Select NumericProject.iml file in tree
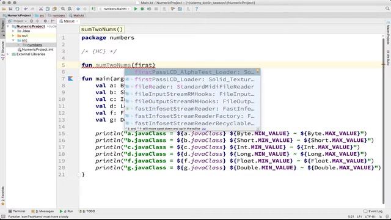The height and width of the screenshot is (220, 391). pos(35,50)
